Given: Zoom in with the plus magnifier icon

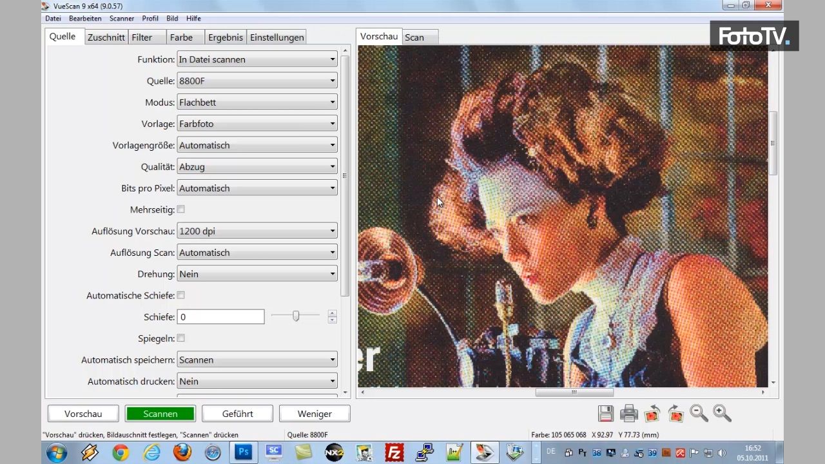Looking at the screenshot, I should tap(722, 413).
